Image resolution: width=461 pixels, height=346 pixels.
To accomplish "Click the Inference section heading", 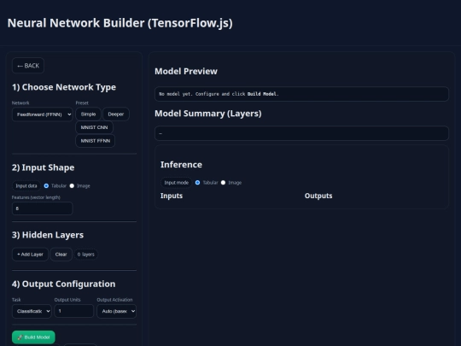I will pyautogui.click(x=181, y=165).
